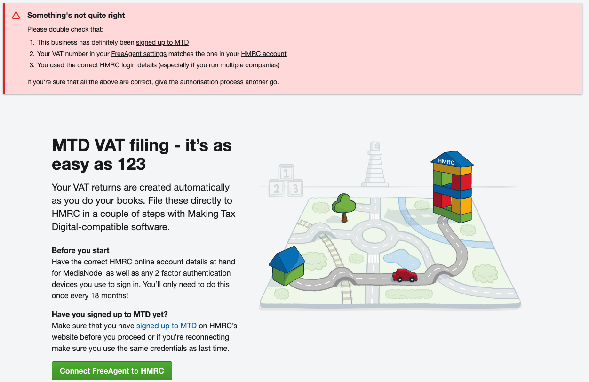Image resolution: width=589 pixels, height=382 pixels.
Task: Click the paragraph starting "Your VAT returns are created"
Action: click(143, 207)
